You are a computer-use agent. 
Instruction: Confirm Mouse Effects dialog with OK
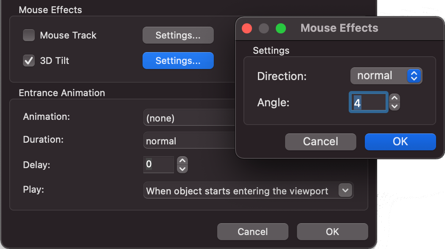tap(400, 141)
